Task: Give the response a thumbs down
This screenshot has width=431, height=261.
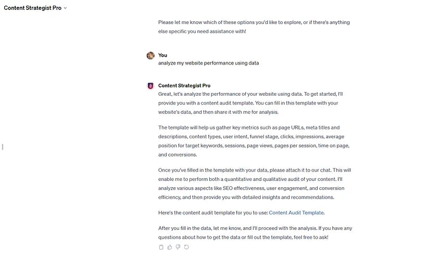Action: (x=178, y=247)
